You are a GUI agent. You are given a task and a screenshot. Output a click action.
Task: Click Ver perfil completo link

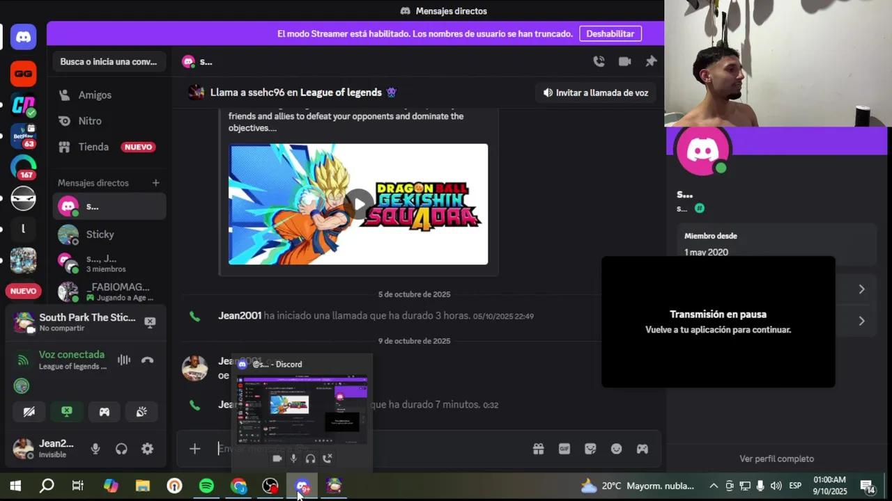click(x=776, y=459)
